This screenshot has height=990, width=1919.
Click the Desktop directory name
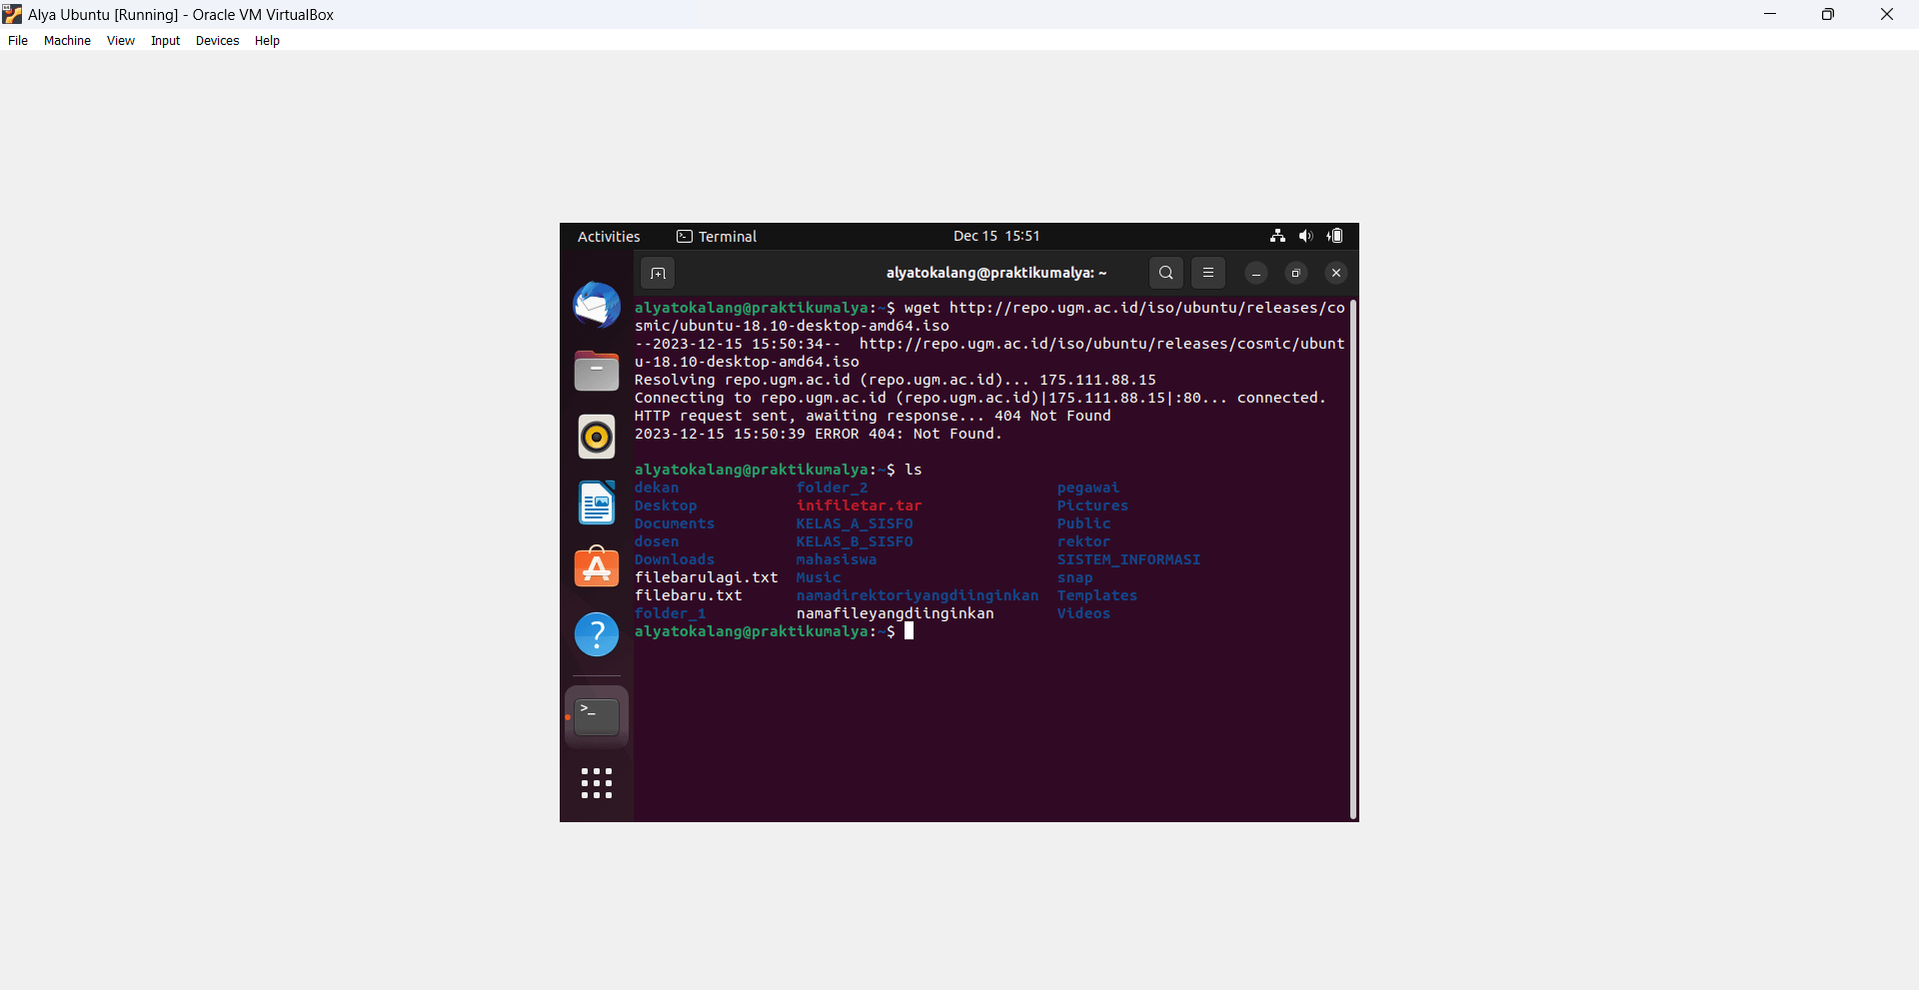click(666, 505)
